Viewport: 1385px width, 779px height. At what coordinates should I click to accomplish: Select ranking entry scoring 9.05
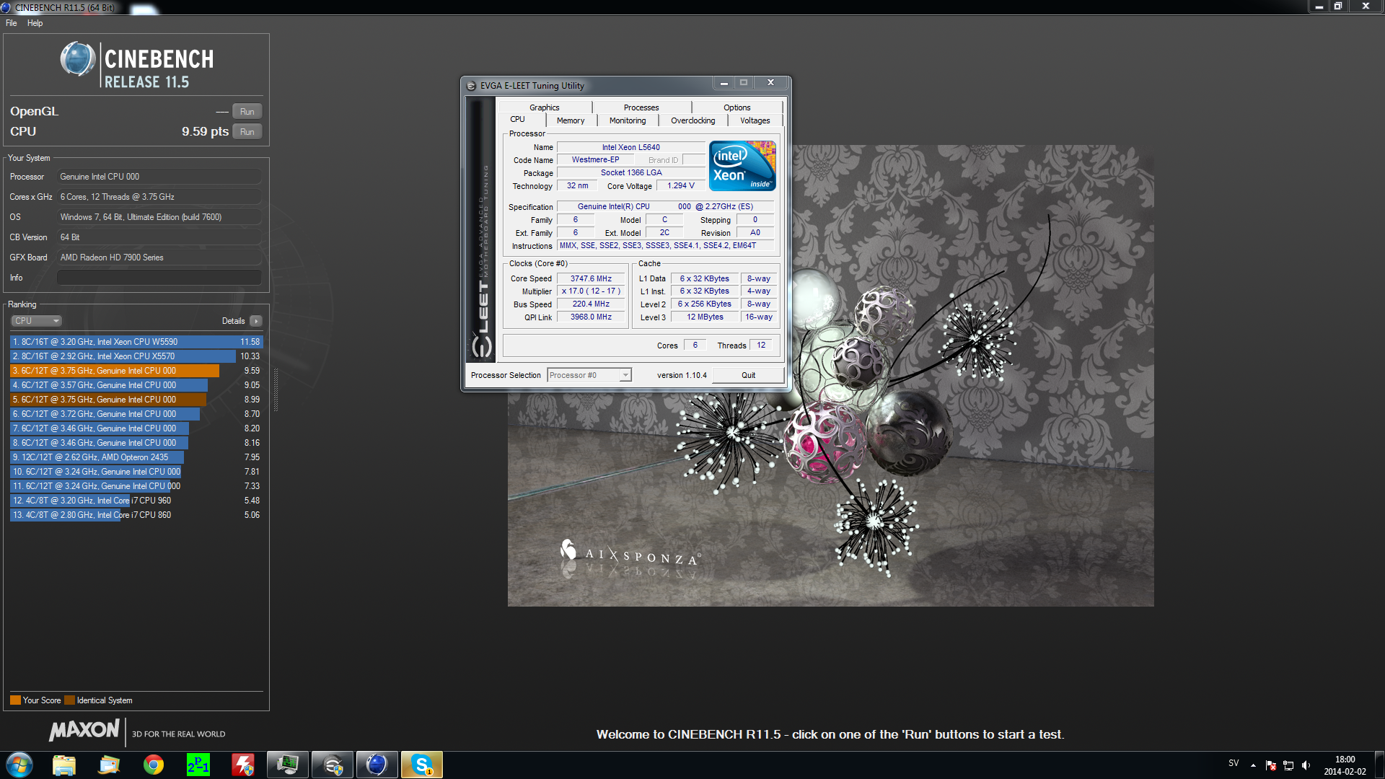pos(136,385)
